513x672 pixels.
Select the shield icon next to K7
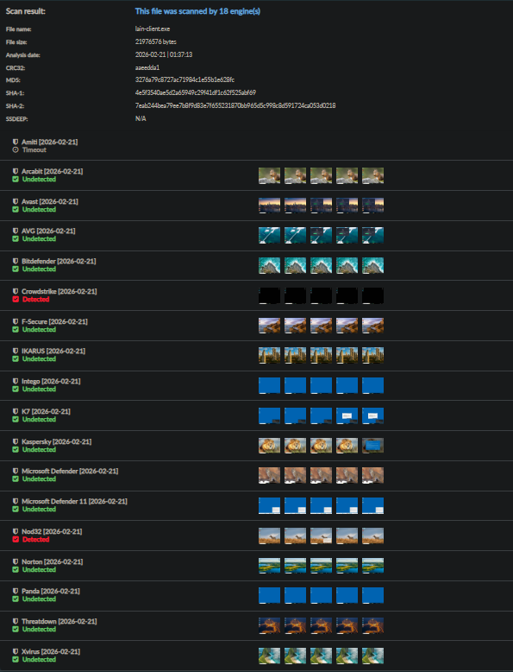click(x=16, y=411)
